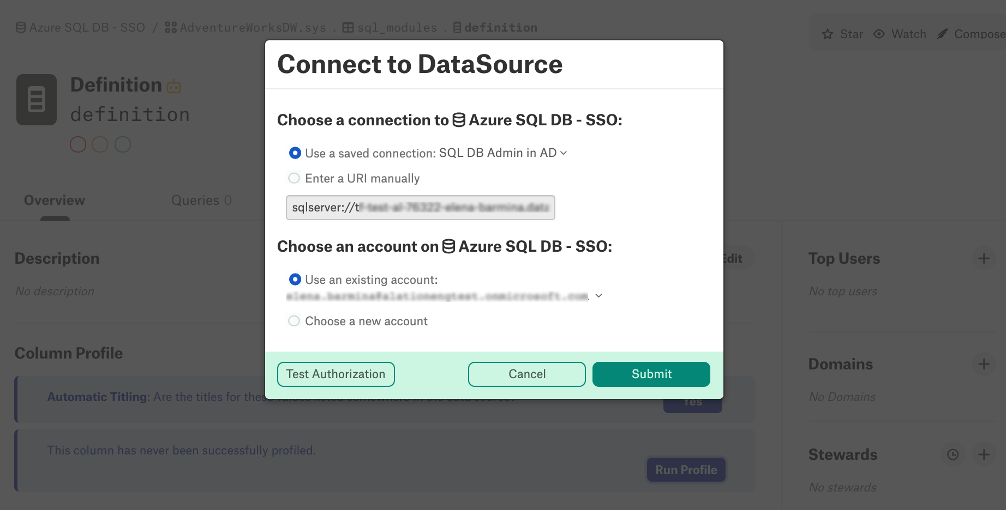Image resolution: width=1006 pixels, height=510 pixels.
Task: Select 'Use a saved connection' radio button
Action: [x=295, y=153]
